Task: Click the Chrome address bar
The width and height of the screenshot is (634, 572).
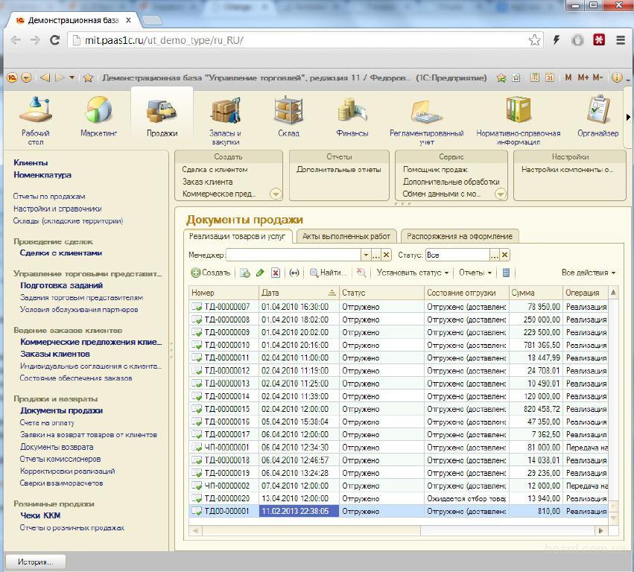Action: point(298,40)
